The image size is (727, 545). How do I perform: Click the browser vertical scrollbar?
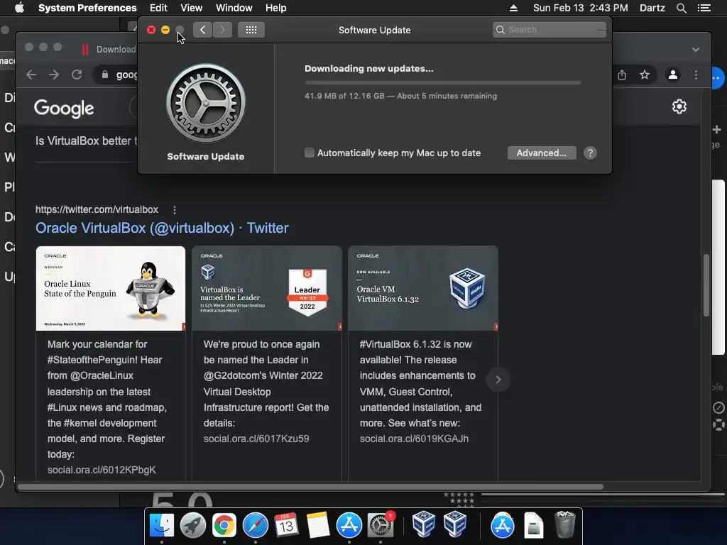pyautogui.click(x=706, y=285)
